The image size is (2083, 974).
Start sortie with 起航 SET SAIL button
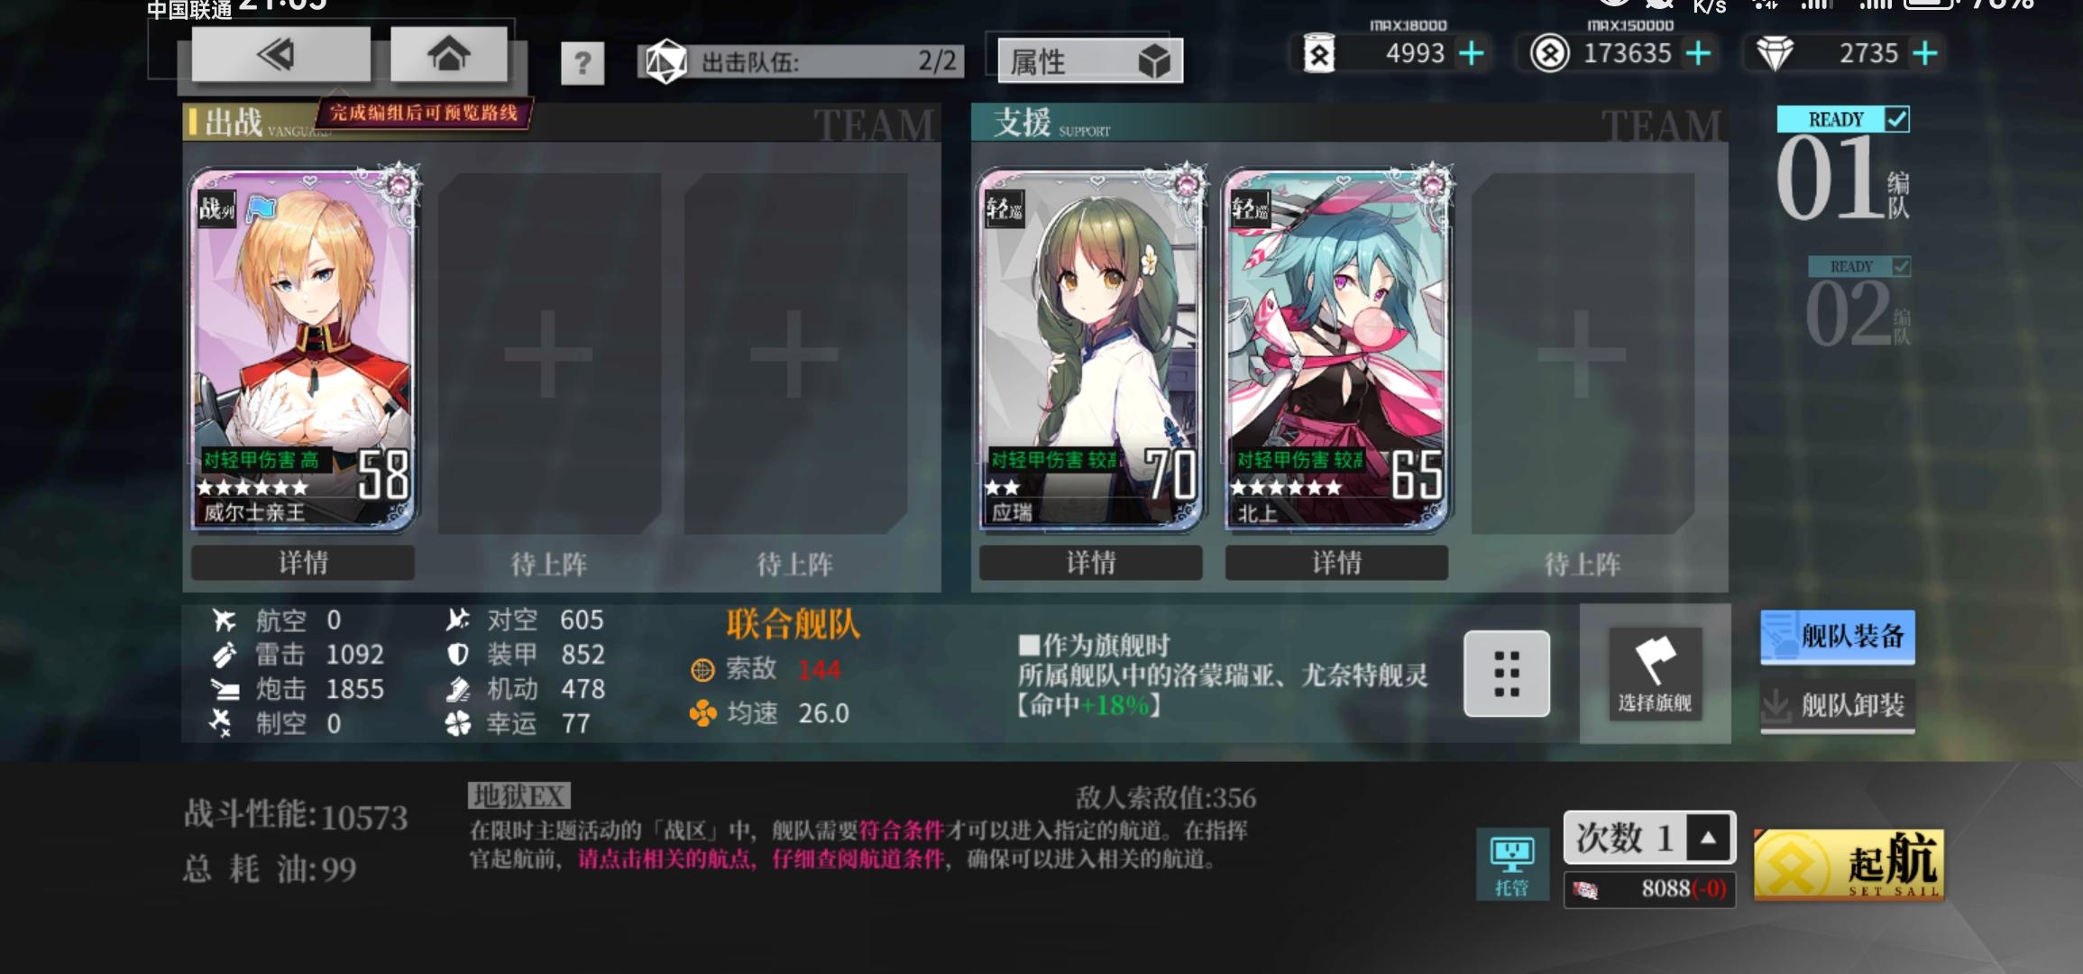(x=1849, y=865)
